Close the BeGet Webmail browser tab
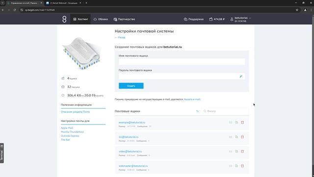 (x=80, y=3)
